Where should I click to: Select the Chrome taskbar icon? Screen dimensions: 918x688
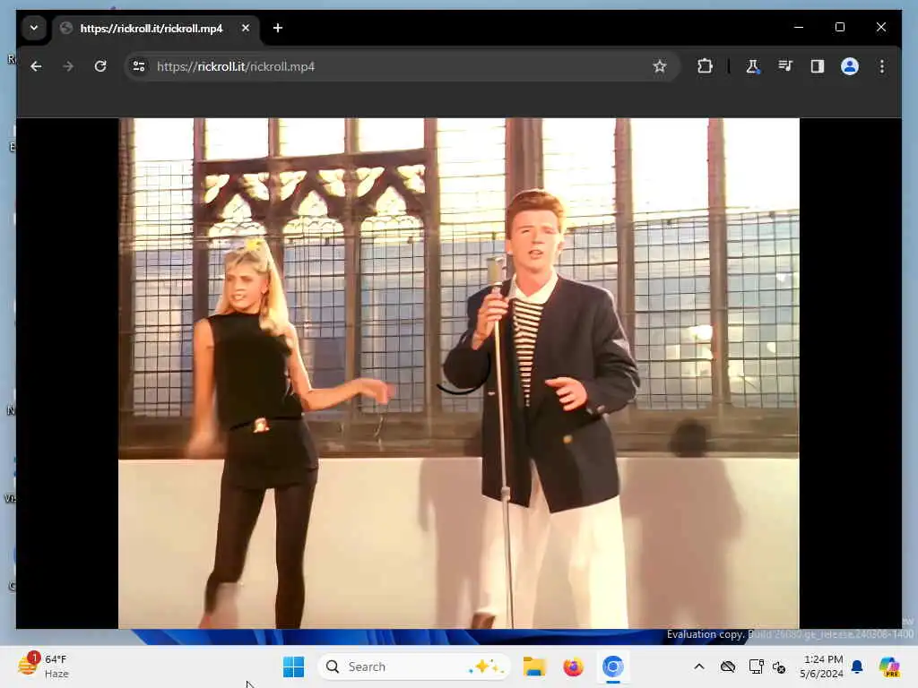(x=612, y=666)
